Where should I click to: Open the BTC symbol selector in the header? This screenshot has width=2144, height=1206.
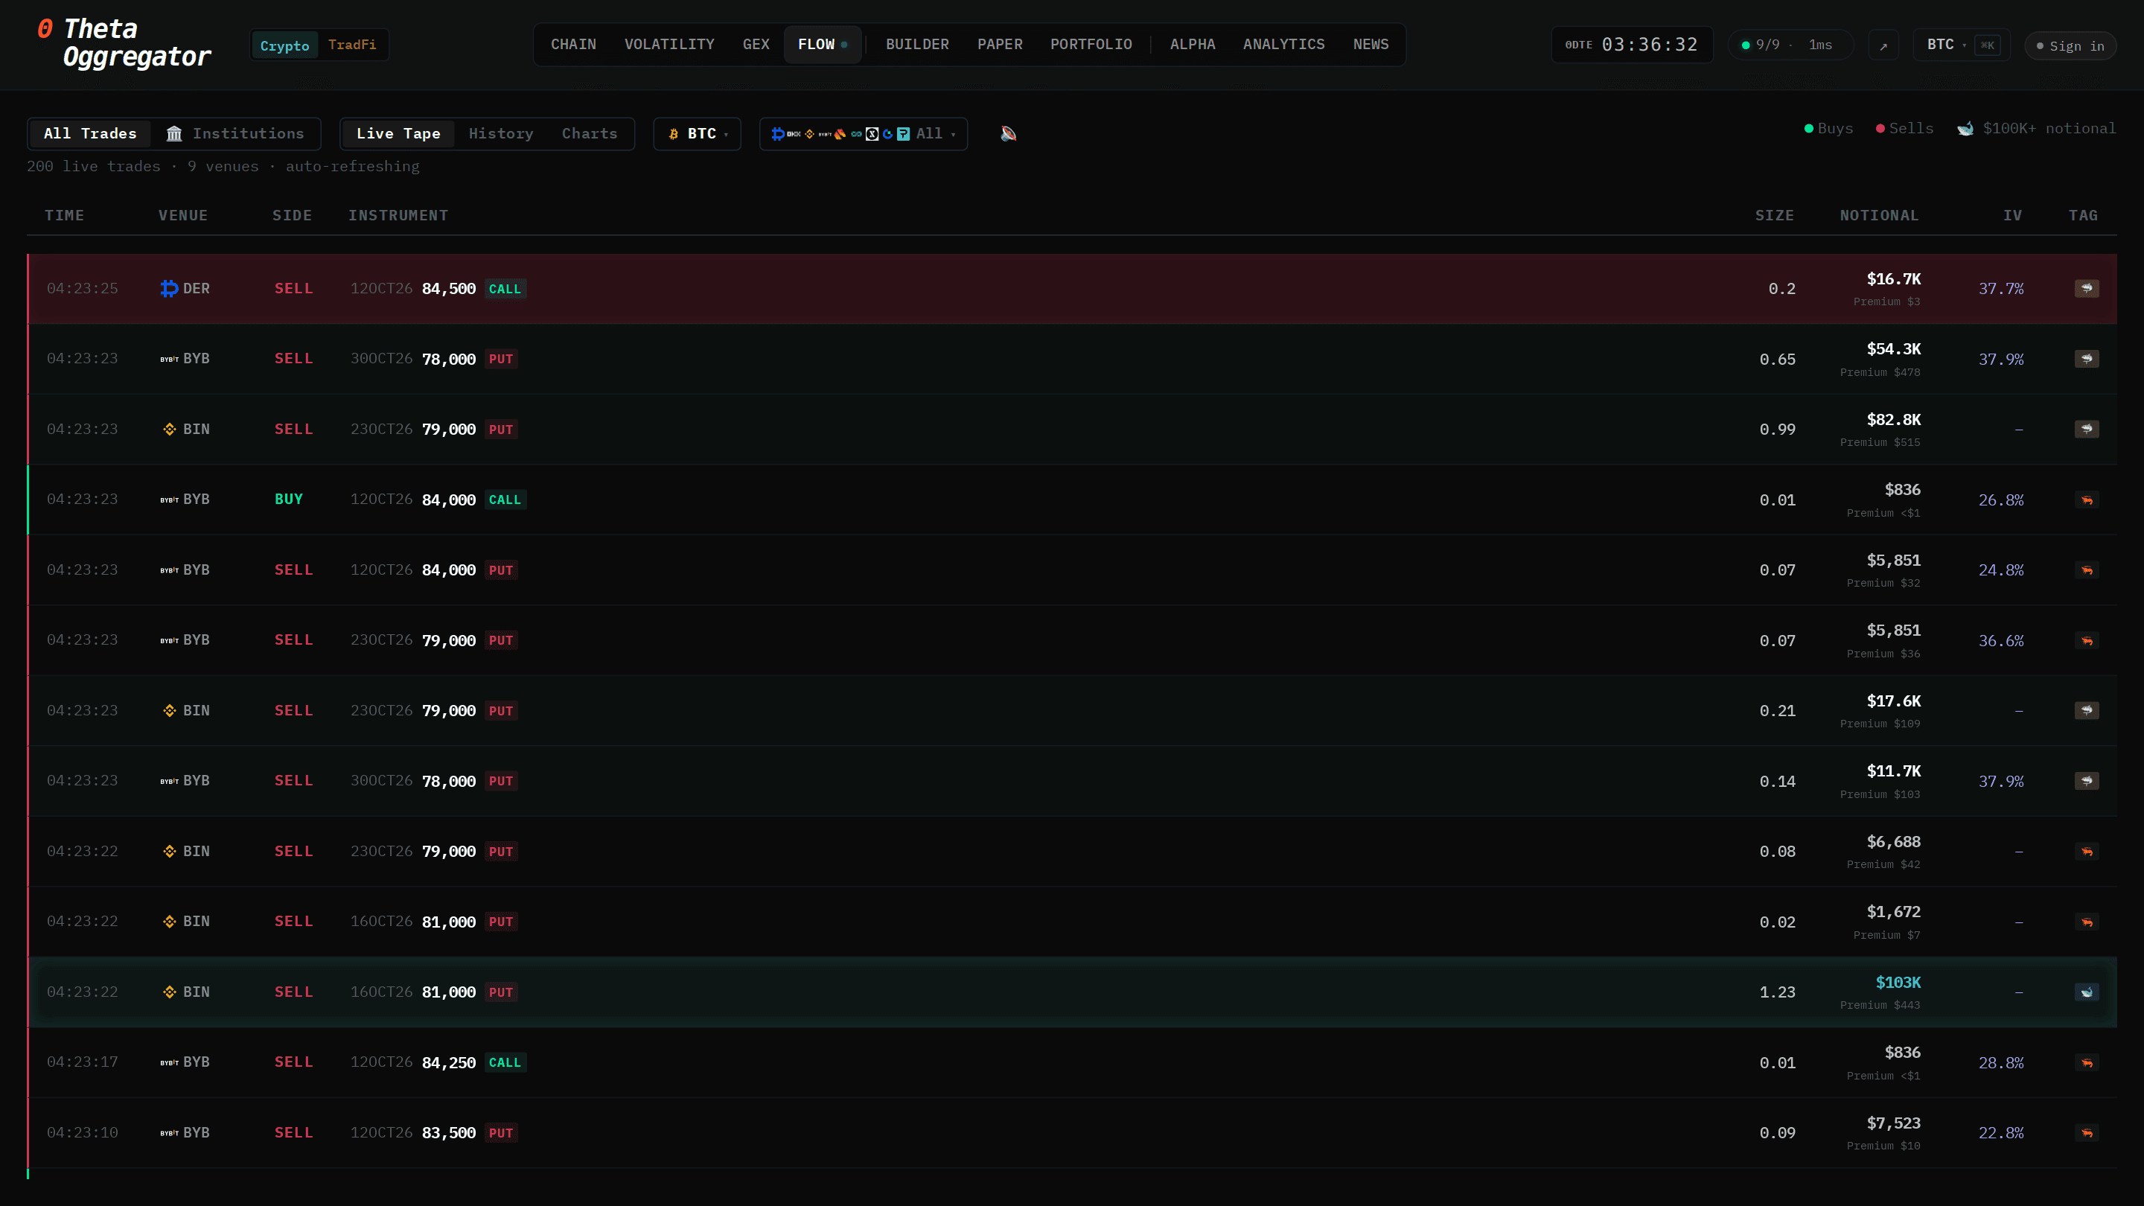click(1962, 45)
